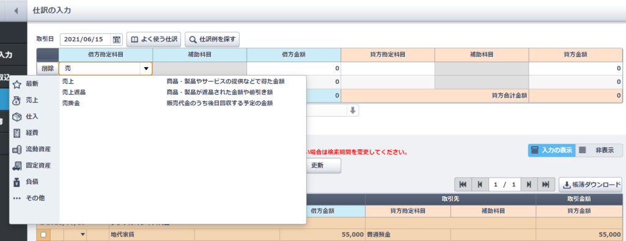
Task: Click the ellipsis icon for その他
Action: 17,198
